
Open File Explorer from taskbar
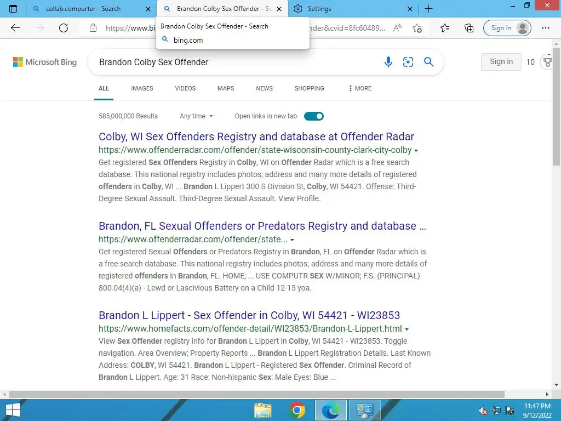coord(263,410)
